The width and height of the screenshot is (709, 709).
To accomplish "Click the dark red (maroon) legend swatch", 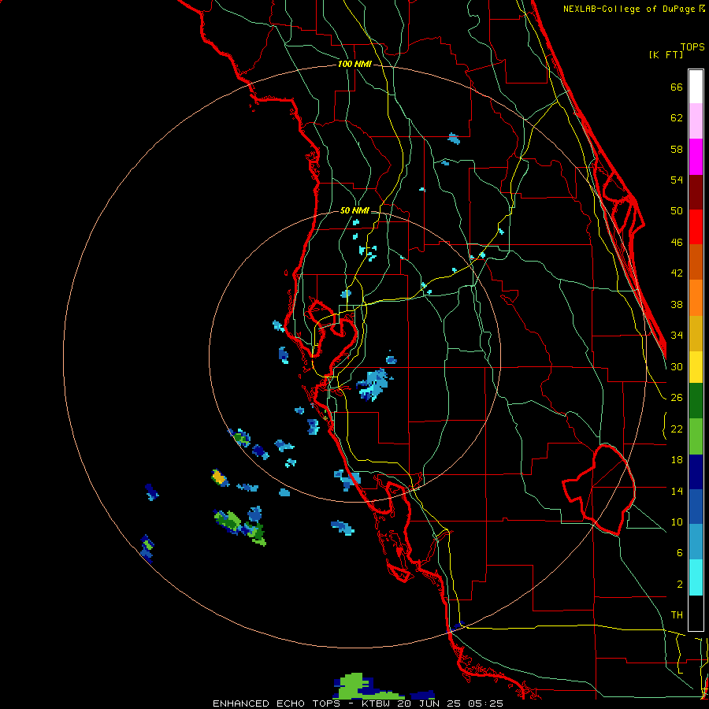I will (x=696, y=192).
